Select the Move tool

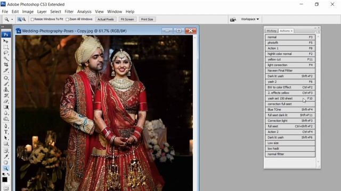[x=6, y=41]
